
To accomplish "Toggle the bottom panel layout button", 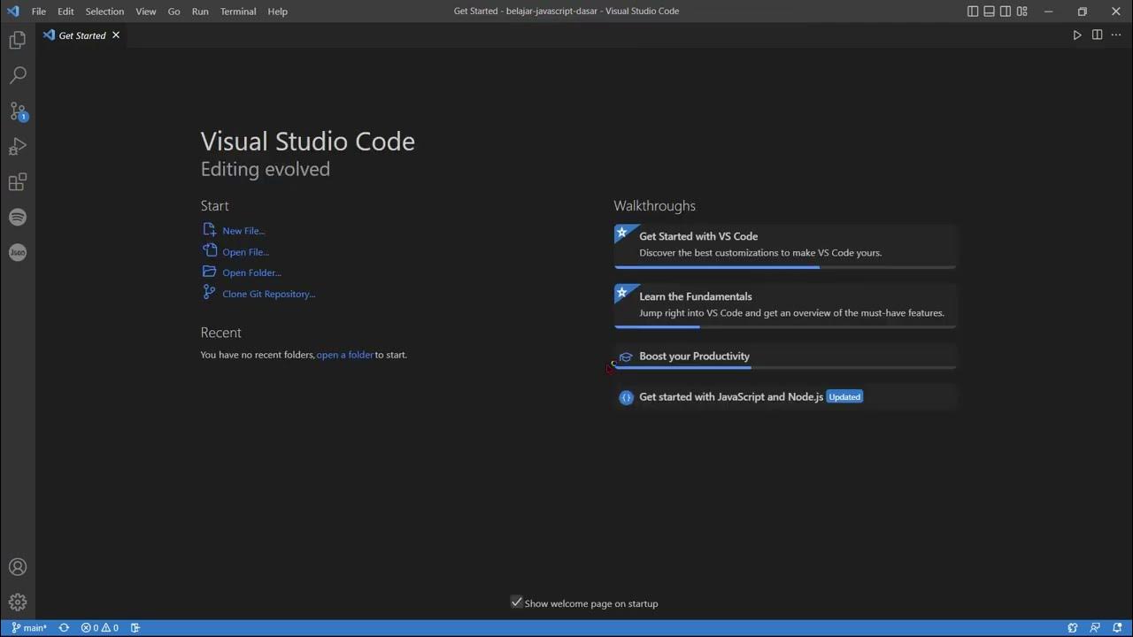I will pyautogui.click(x=990, y=12).
